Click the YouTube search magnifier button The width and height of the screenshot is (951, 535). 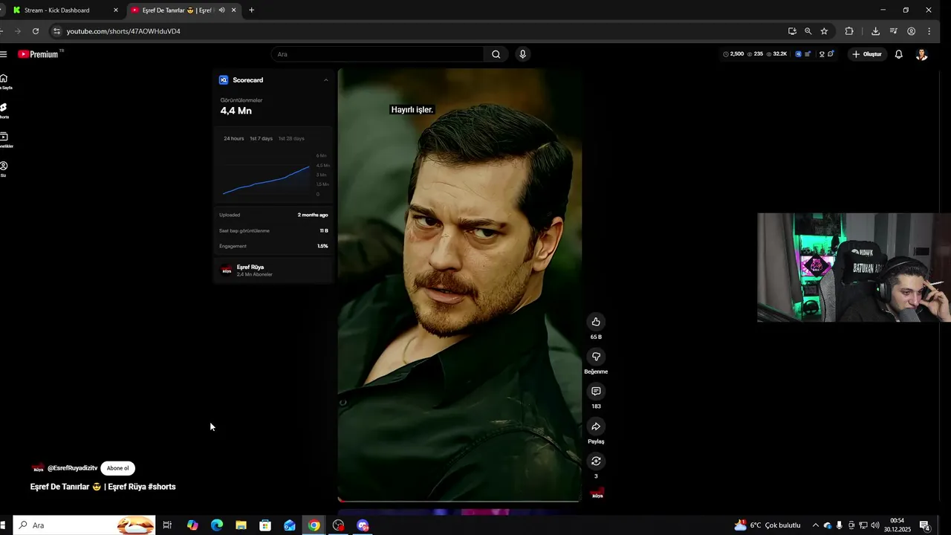coord(496,54)
